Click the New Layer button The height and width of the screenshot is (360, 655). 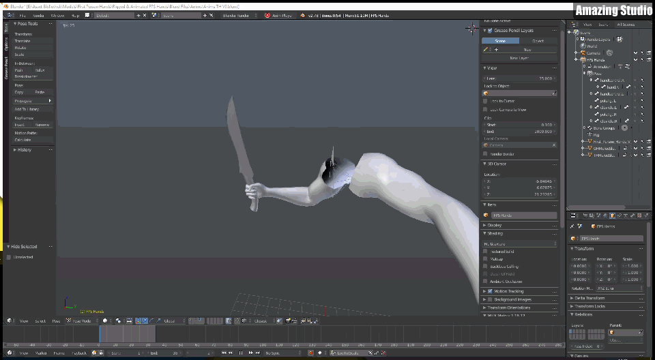519,58
